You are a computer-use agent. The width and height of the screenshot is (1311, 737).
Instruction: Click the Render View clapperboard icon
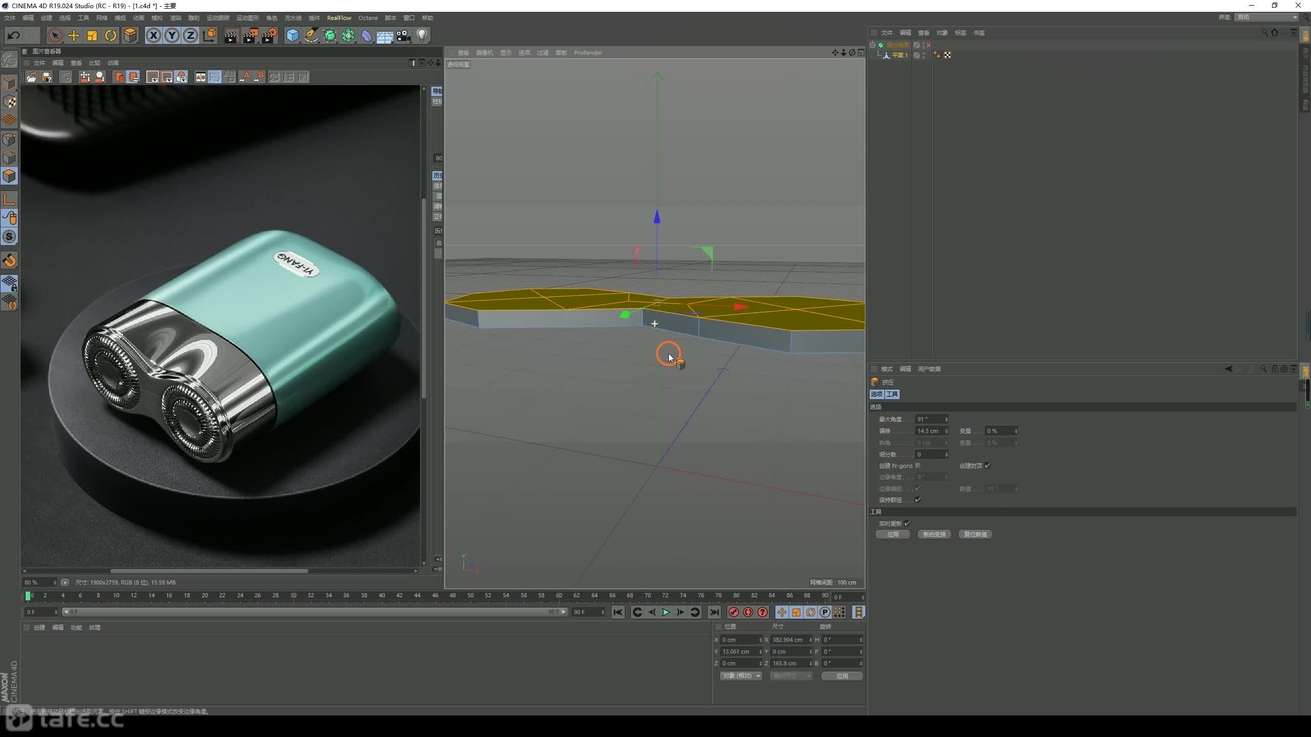(231, 35)
